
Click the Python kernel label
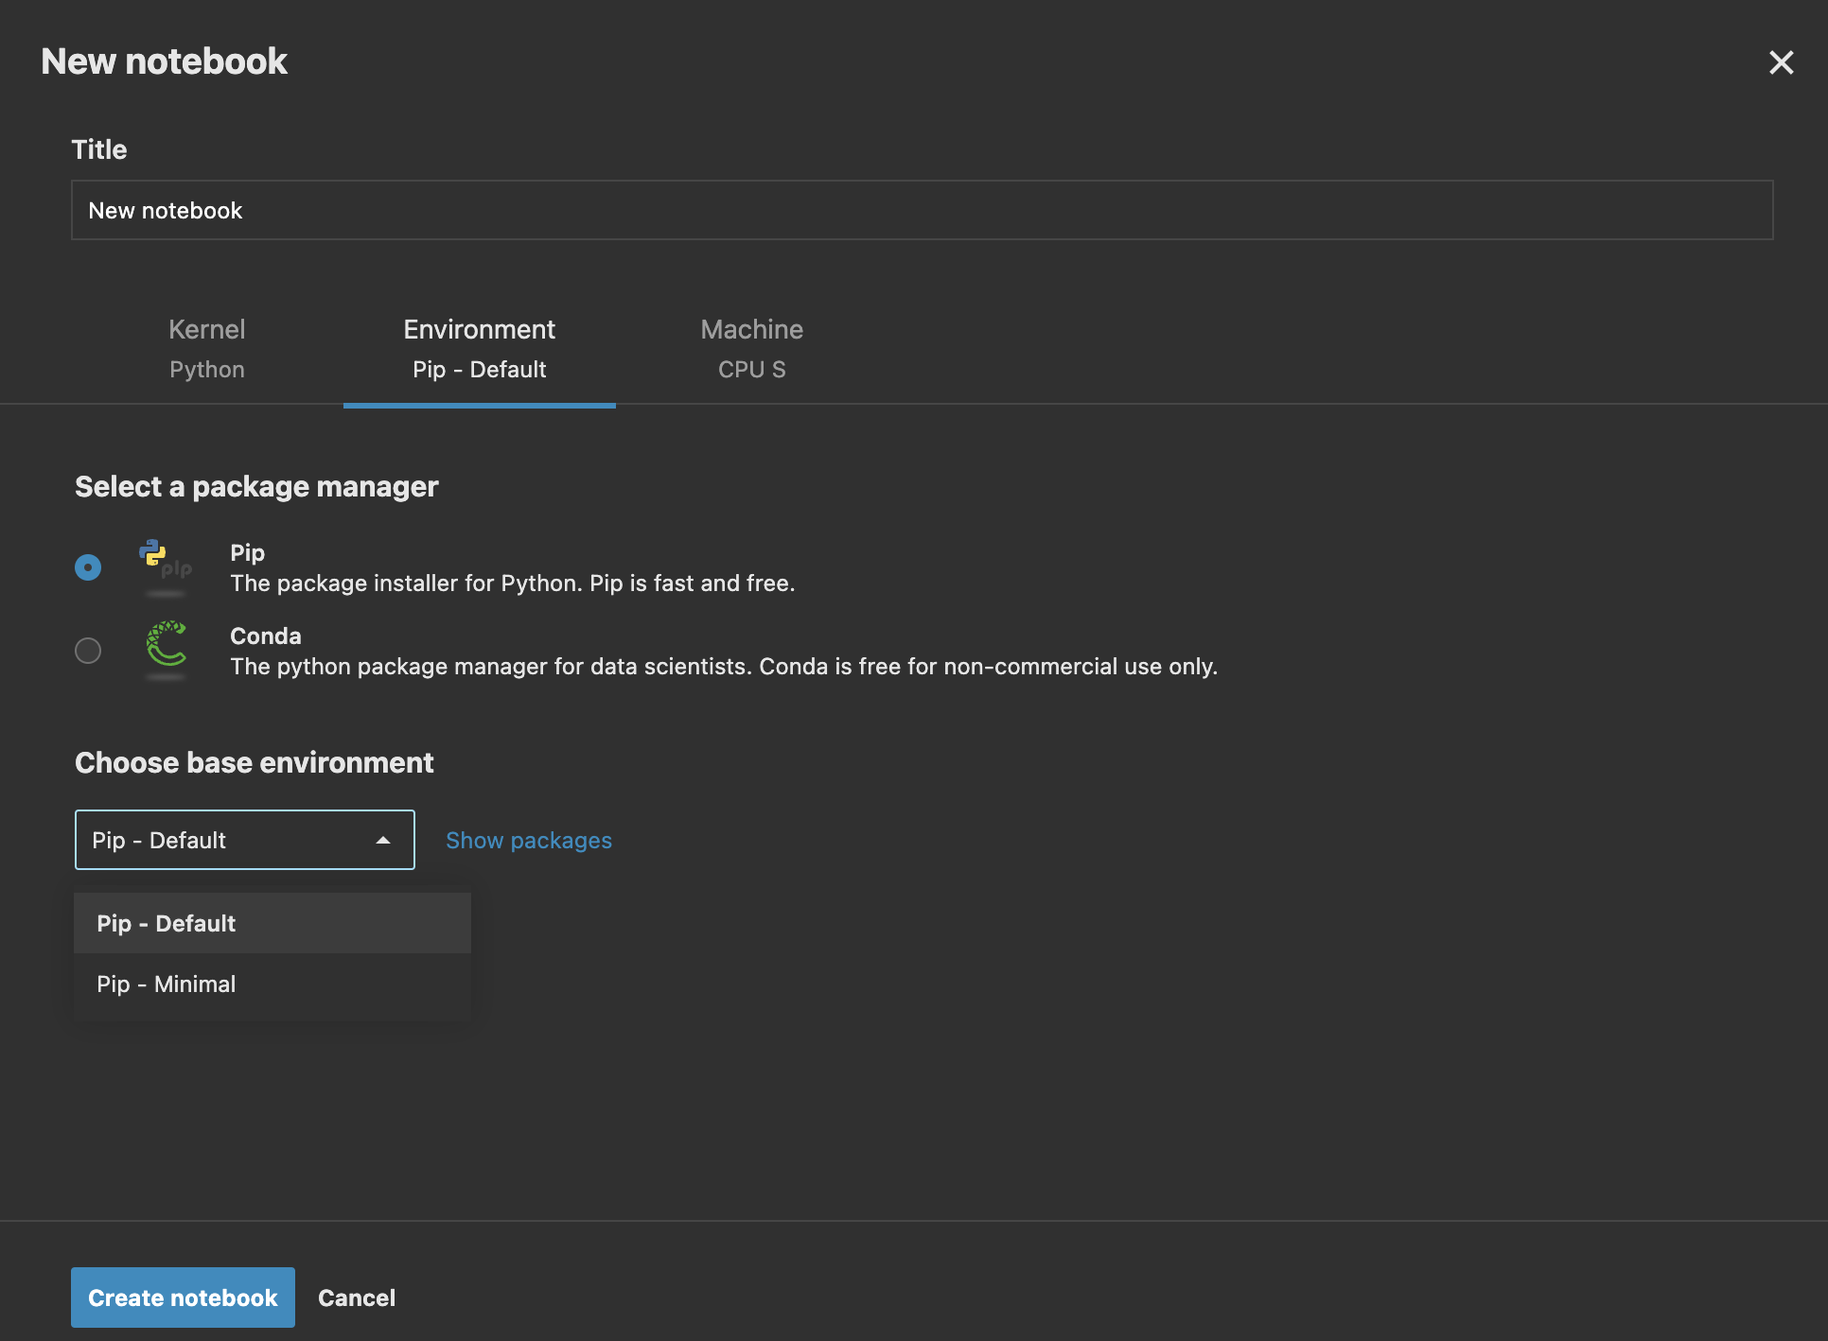(x=206, y=370)
